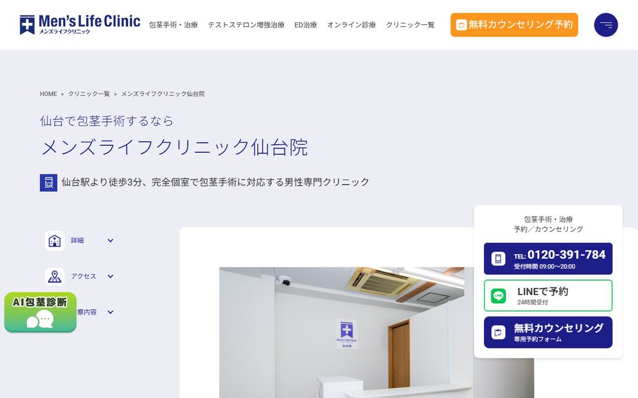Click the 24時間受付 text

point(533,302)
